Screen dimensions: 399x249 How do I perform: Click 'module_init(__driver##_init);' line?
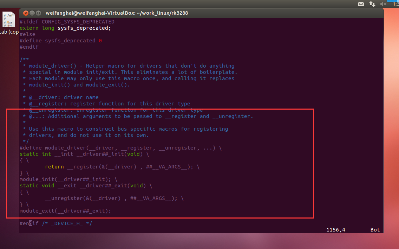(x=68, y=179)
